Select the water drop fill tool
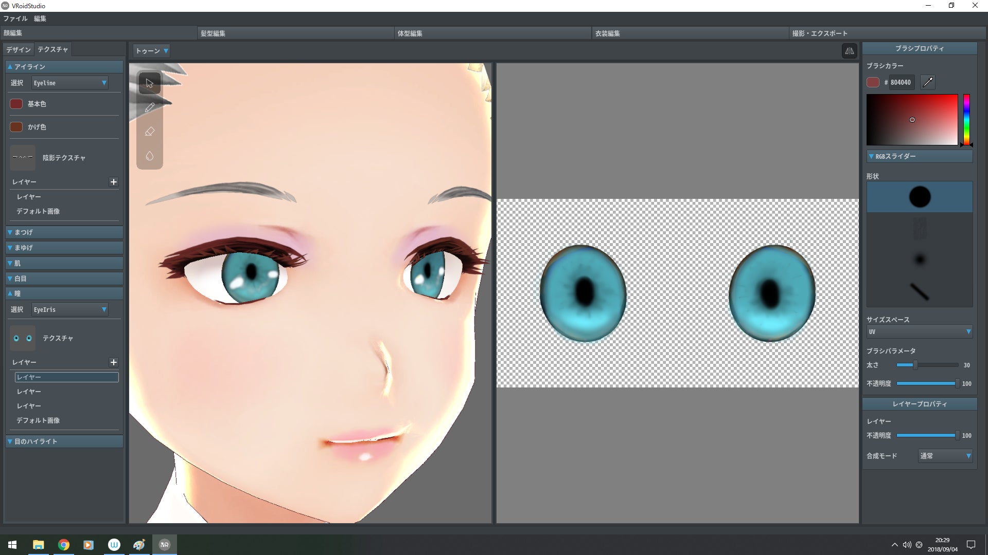The width and height of the screenshot is (988, 555). pos(149,156)
